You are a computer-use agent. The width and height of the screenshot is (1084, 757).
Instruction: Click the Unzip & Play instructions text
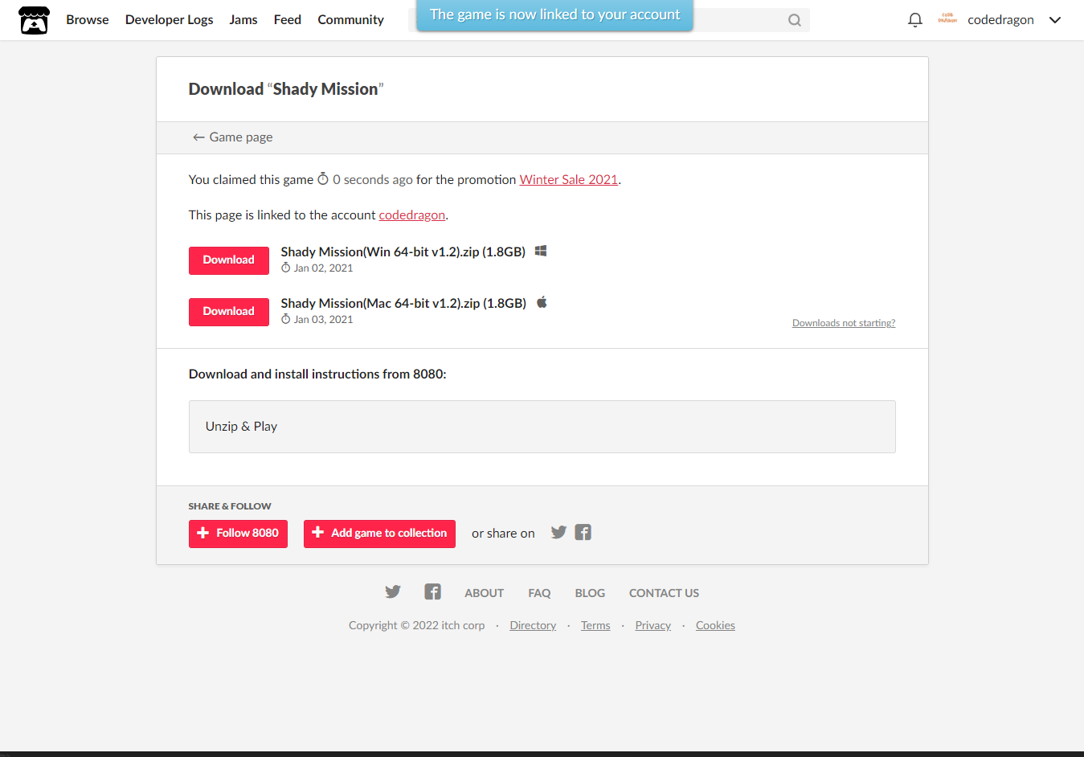coord(241,427)
